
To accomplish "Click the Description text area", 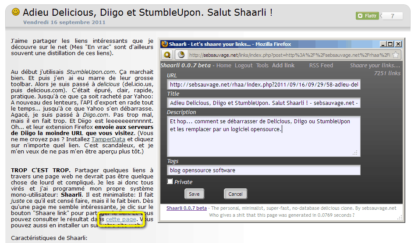I will click(x=264, y=136).
